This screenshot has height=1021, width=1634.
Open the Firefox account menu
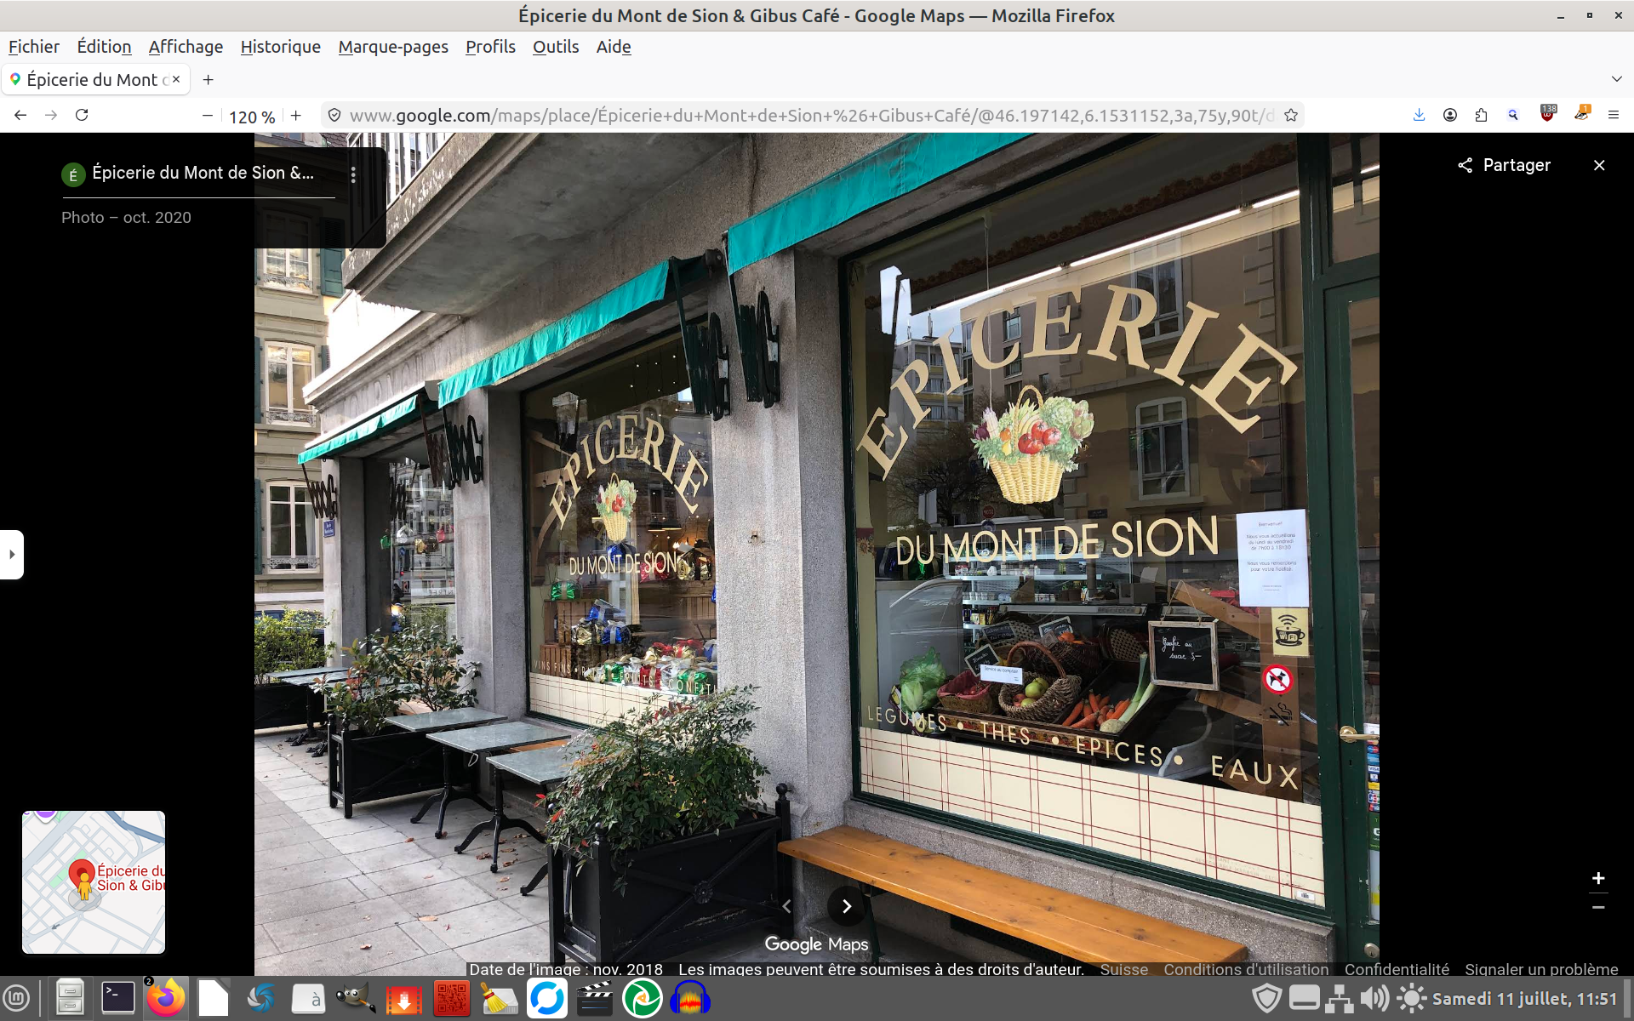(1450, 115)
